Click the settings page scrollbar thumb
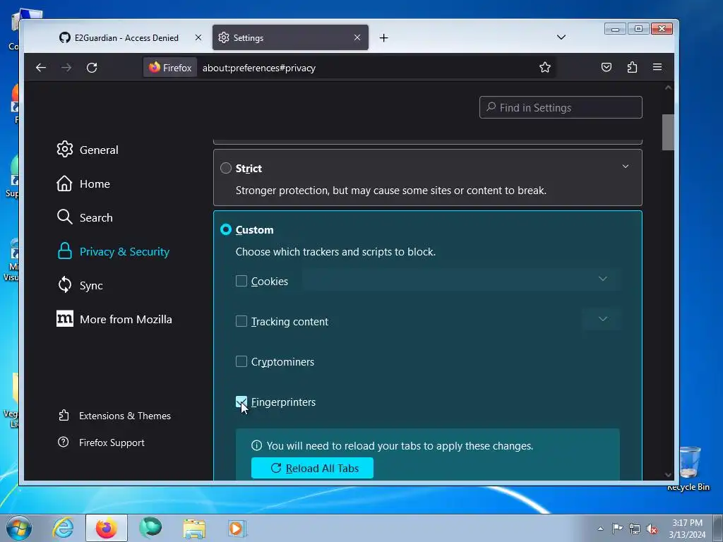The width and height of the screenshot is (723, 542). [668, 132]
